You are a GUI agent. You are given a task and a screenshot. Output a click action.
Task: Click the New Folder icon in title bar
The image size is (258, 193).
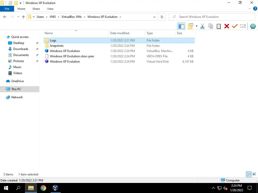[x=16, y=3]
